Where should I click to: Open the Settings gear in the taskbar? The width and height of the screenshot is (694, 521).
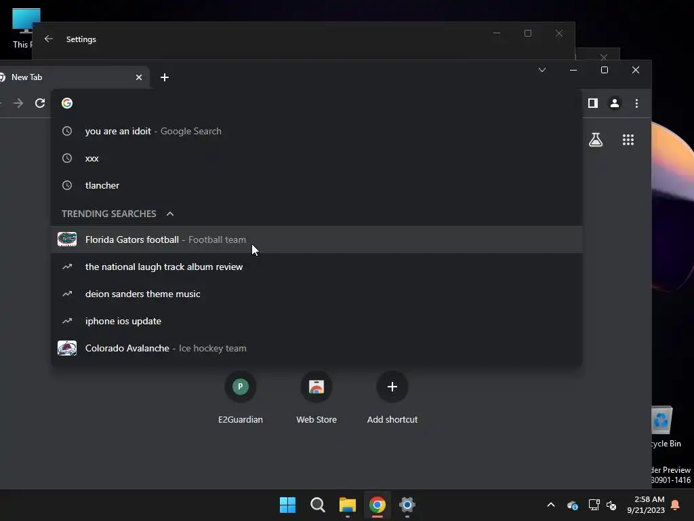[x=407, y=505]
